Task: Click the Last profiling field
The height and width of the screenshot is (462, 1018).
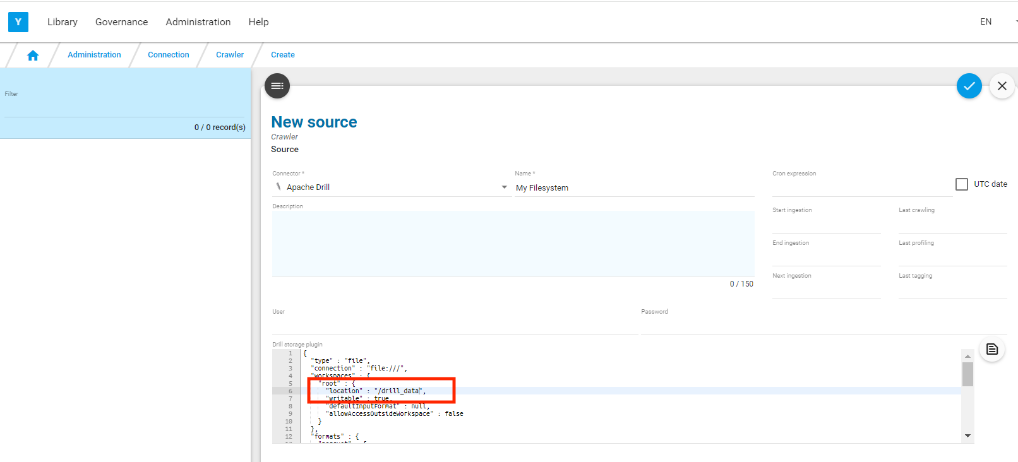Action: pyautogui.click(x=952, y=258)
